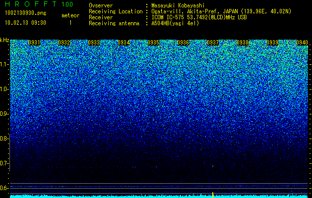Screen dimensions: 312x198
Task: Click the 1.0 kHz axis label
Action: click(4, 89)
